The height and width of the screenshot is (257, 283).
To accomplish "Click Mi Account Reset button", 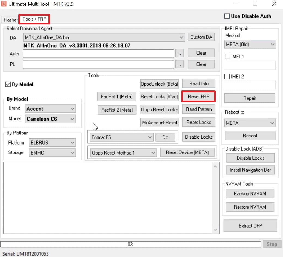I will (x=160, y=123).
